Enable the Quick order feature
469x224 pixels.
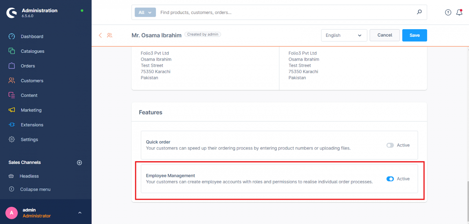pyautogui.click(x=390, y=145)
